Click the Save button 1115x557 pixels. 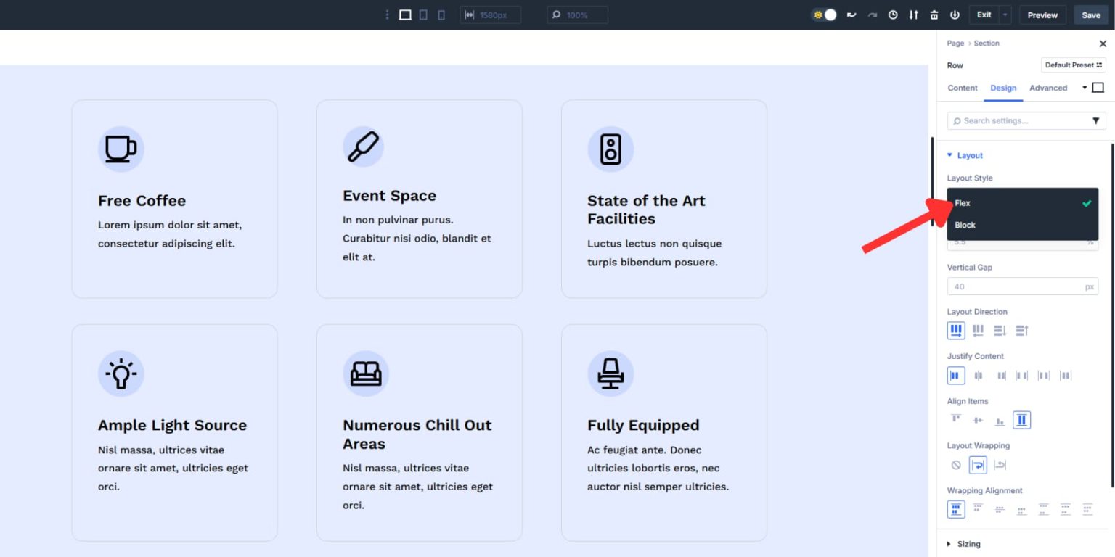(1090, 15)
